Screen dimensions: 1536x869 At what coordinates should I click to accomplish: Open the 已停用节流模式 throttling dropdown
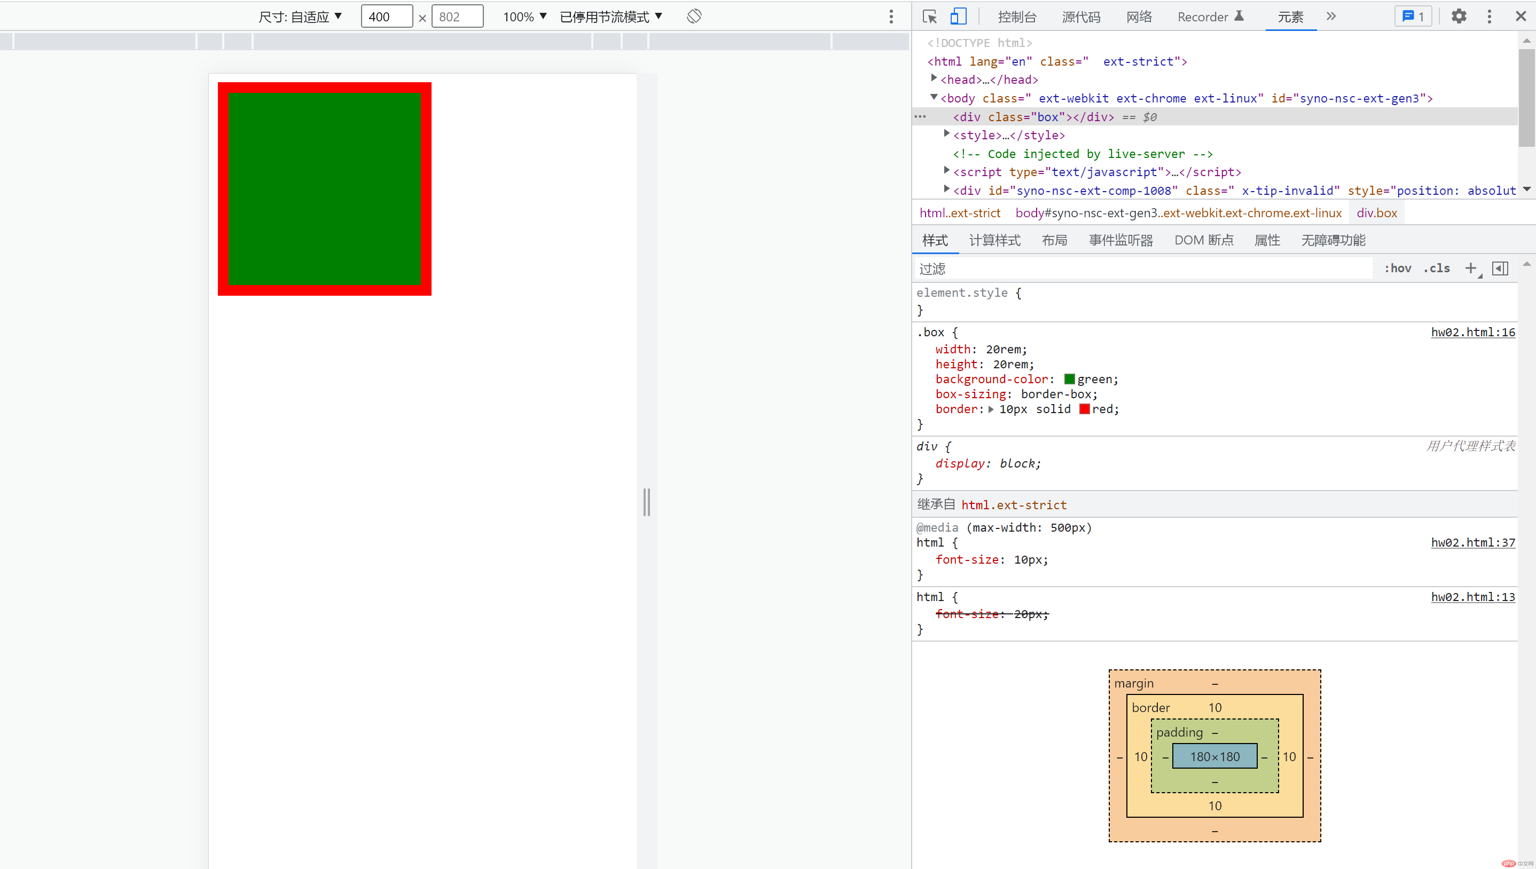coord(610,17)
